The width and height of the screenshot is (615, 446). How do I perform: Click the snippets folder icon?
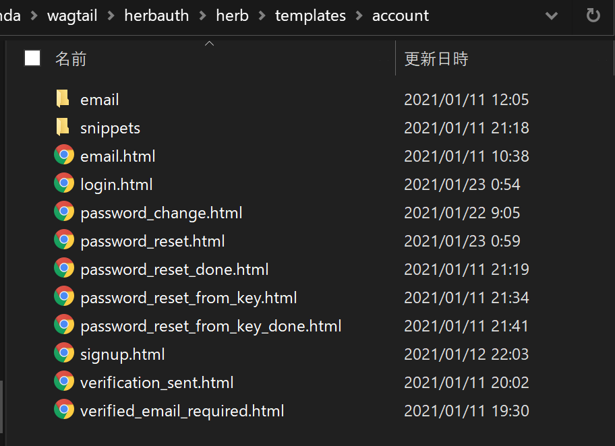pos(63,127)
